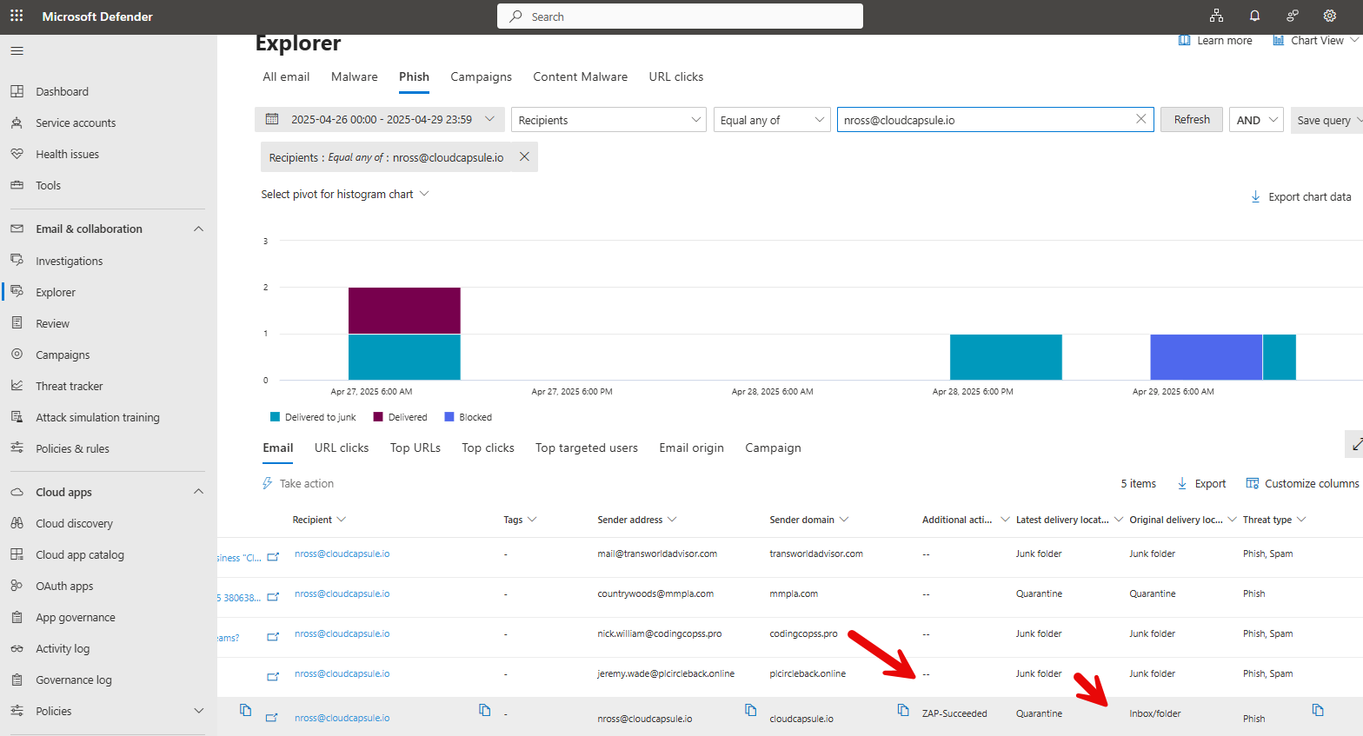Clear the recipient address input with X
This screenshot has height=736, width=1363.
1141,119
